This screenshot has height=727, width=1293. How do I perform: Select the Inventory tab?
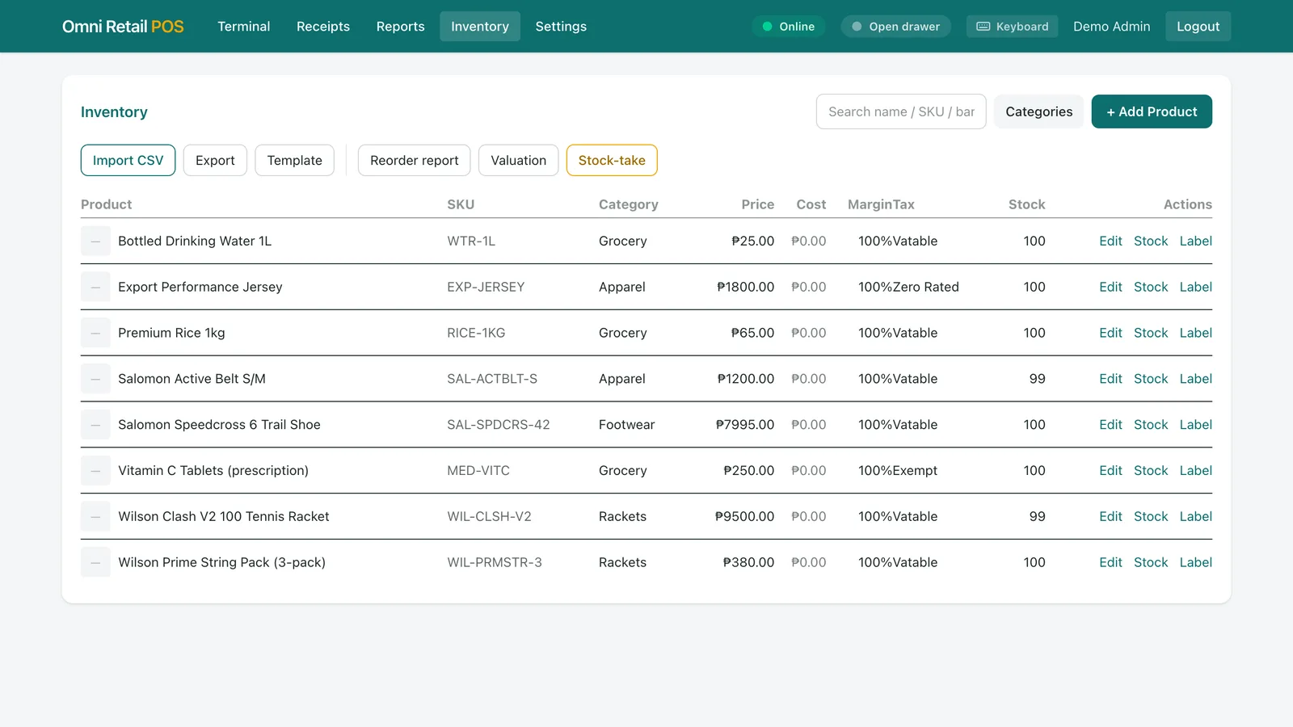pyautogui.click(x=480, y=27)
